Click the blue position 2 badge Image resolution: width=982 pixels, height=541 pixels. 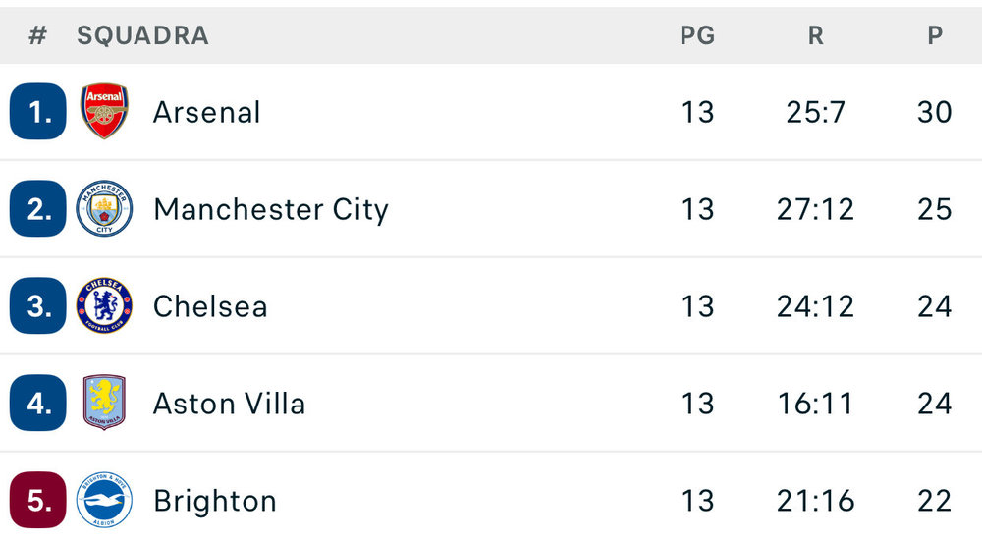[38, 208]
